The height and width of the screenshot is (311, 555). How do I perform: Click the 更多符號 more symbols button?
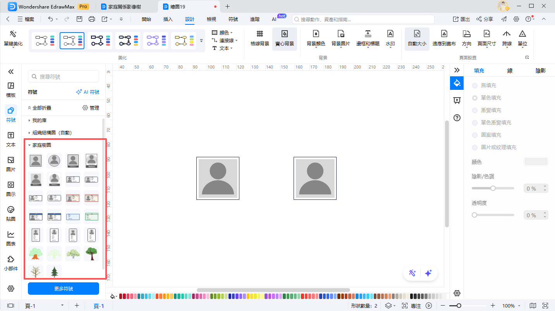click(x=64, y=289)
